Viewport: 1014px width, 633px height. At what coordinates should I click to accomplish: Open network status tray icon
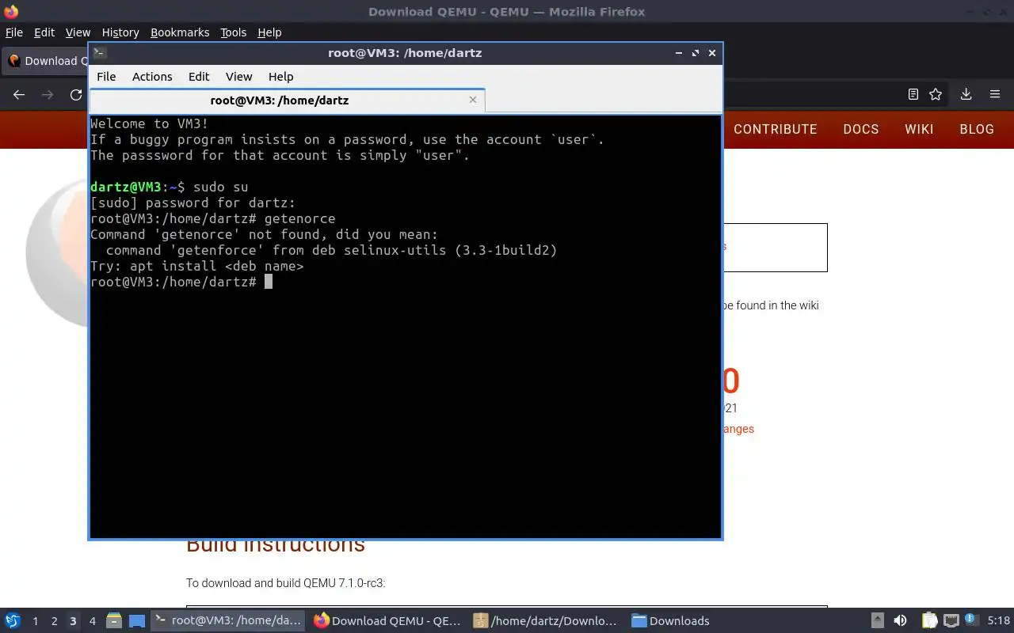tap(951, 620)
